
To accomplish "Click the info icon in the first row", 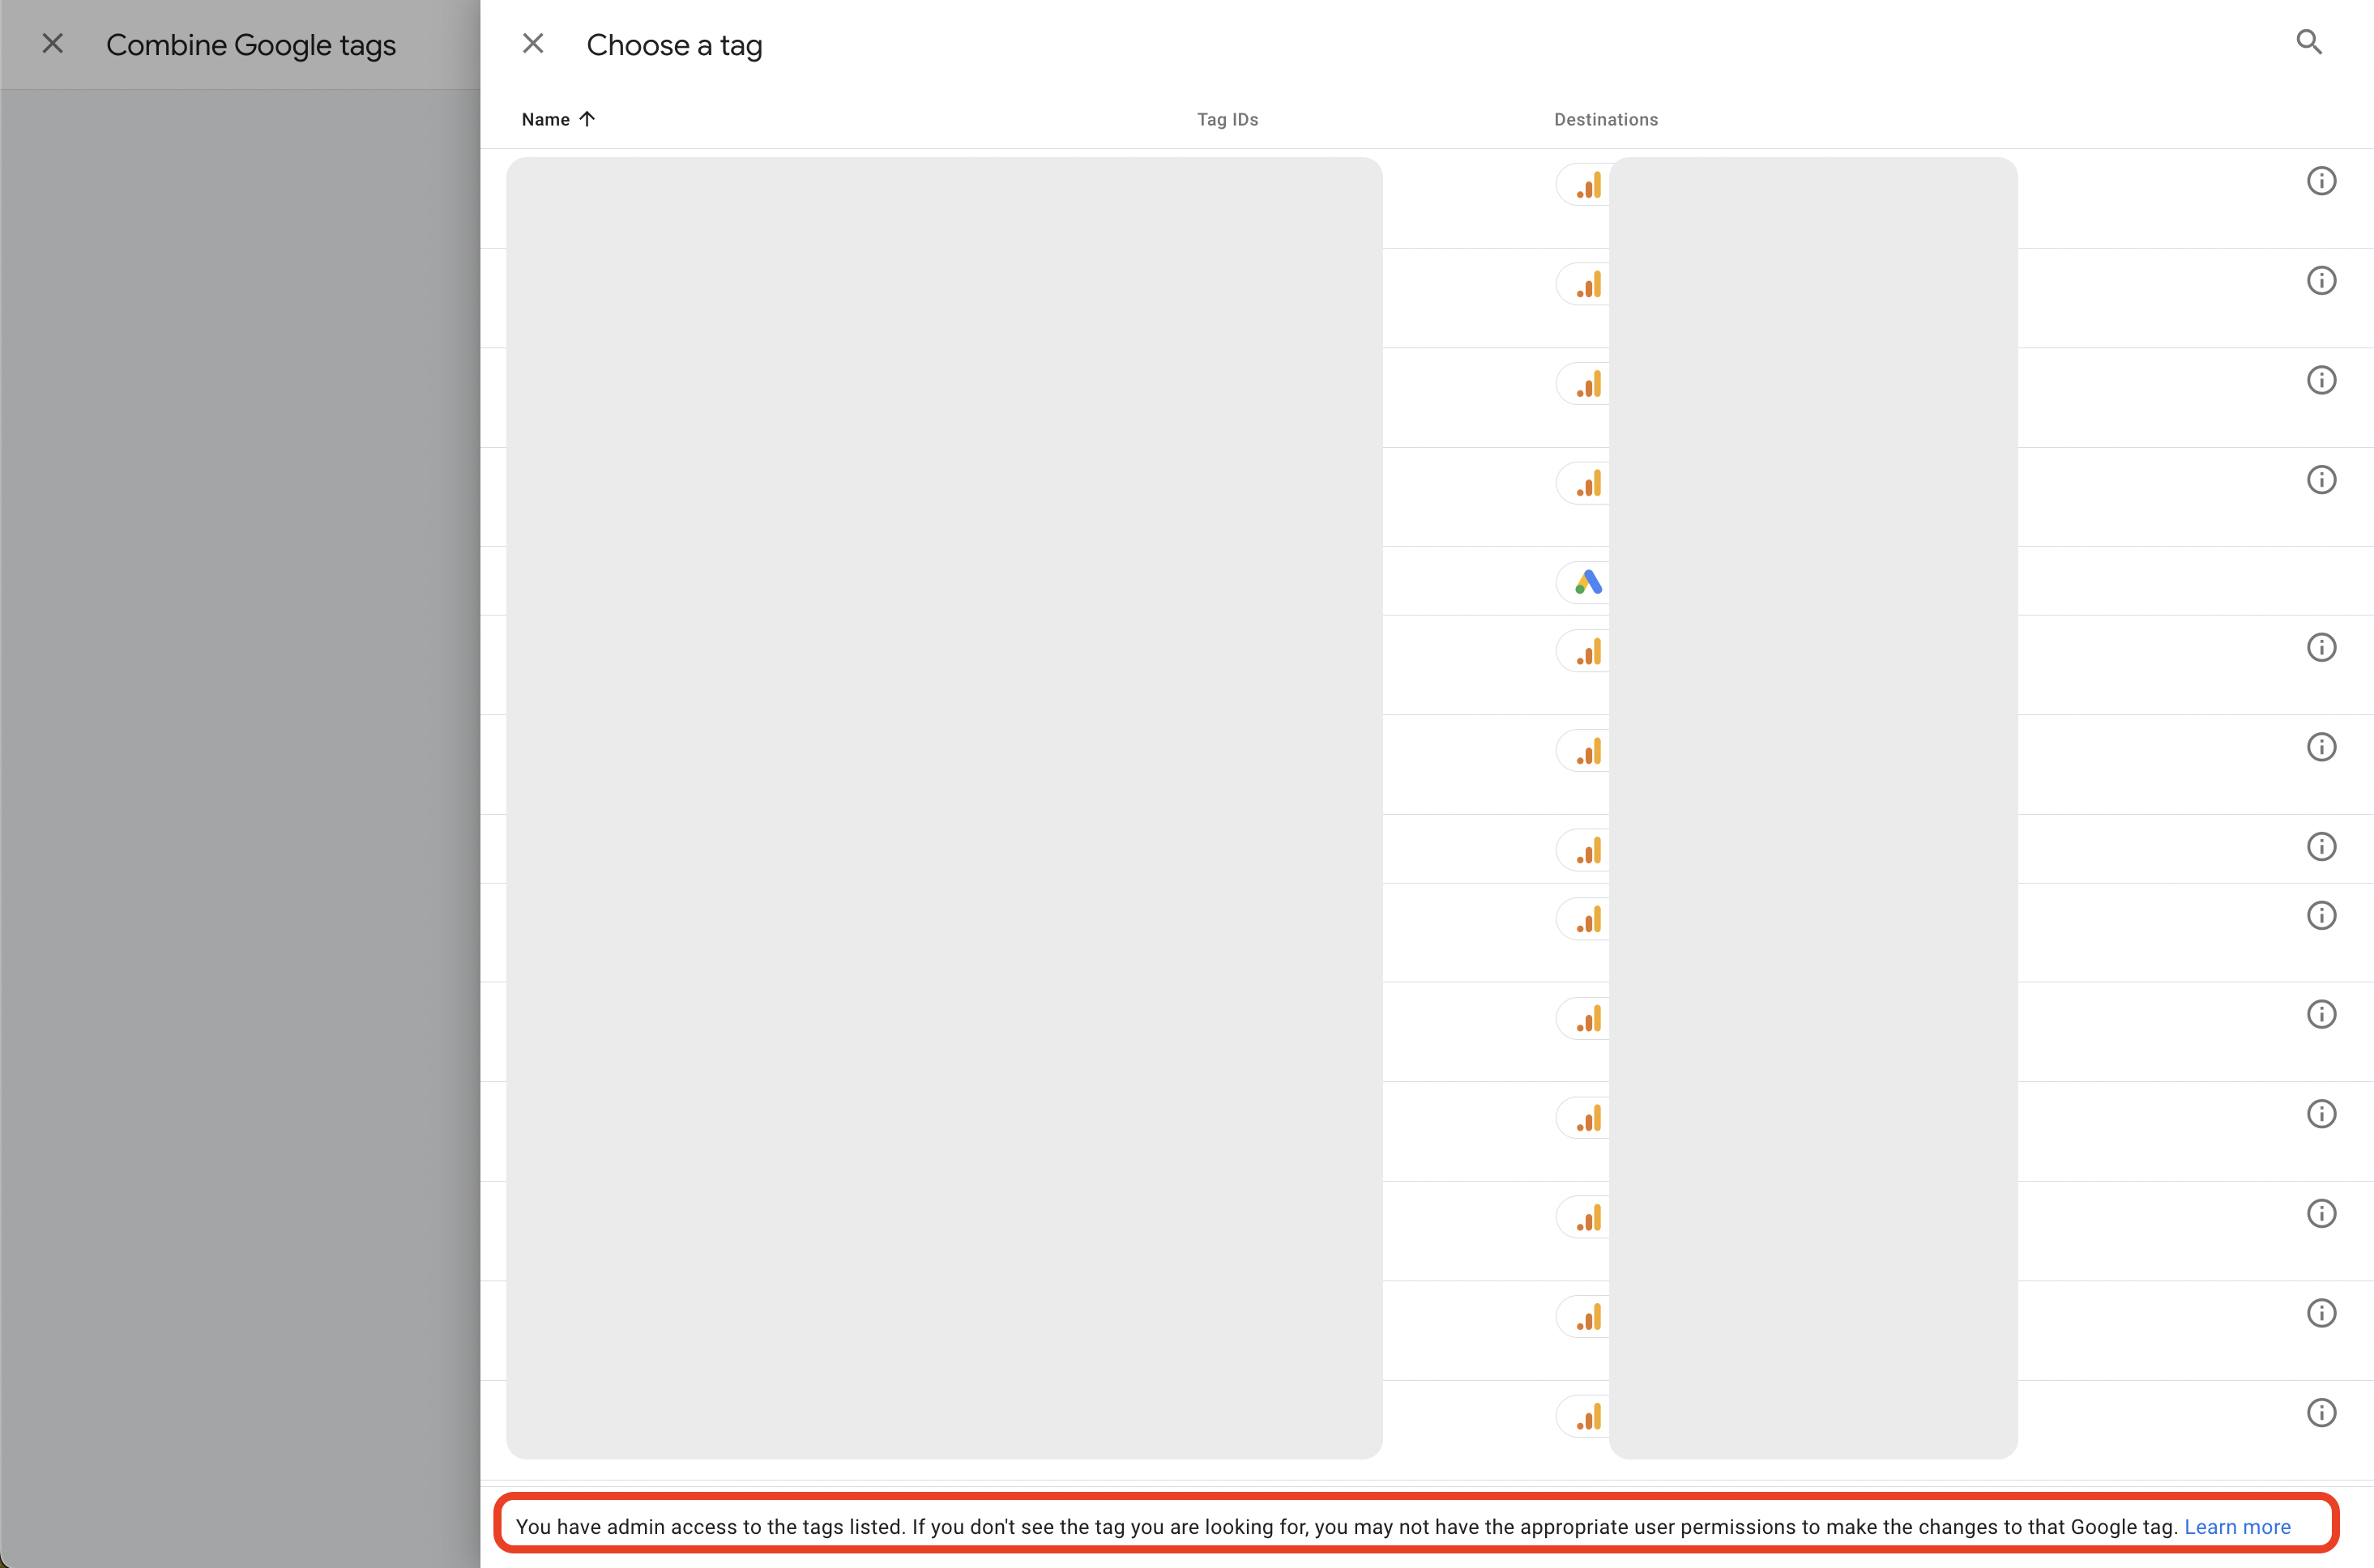I will pos(2321,181).
